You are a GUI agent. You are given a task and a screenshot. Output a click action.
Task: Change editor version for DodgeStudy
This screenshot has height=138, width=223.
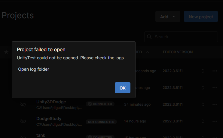[x=203, y=121]
